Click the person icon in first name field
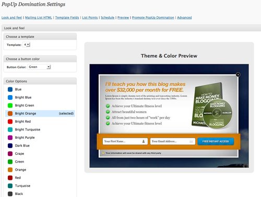This screenshot has width=261, height=197. coord(144,141)
